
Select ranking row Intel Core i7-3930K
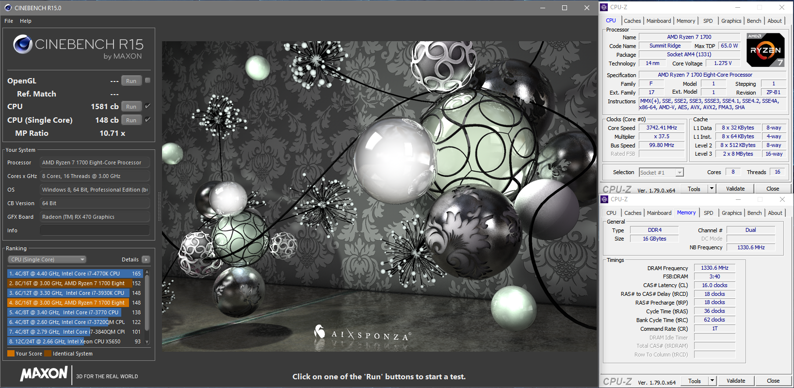pyautogui.click(x=75, y=293)
